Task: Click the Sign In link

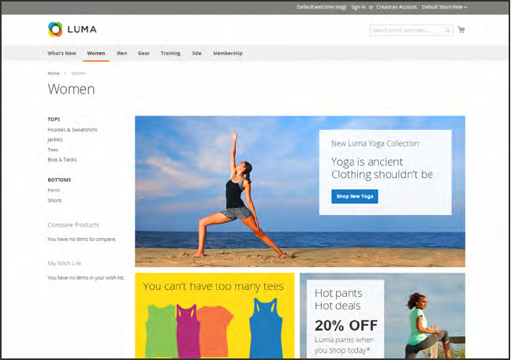Action: 358,7
